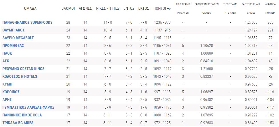The height and width of the screenshot is (127, 279).
Task: Select the ΝΙΚΕΣ - ΗΤΤΕΣ column header
Action: tap(107, 8)
